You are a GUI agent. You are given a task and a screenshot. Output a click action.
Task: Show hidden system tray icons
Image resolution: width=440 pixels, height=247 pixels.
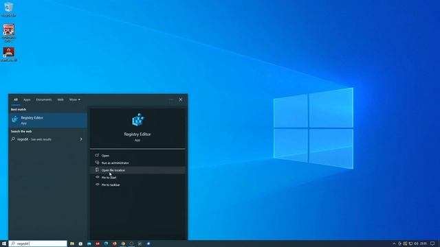coord(394,244)
